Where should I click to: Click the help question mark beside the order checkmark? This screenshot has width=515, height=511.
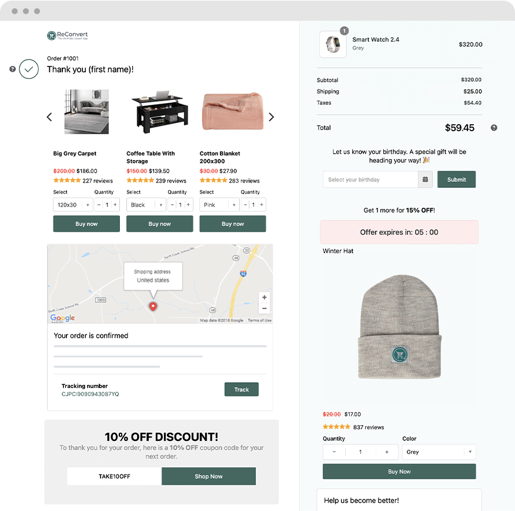click(x=12, y=69)
